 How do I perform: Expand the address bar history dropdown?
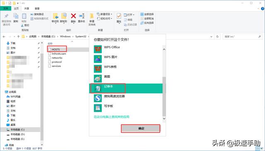pos(211,36)
